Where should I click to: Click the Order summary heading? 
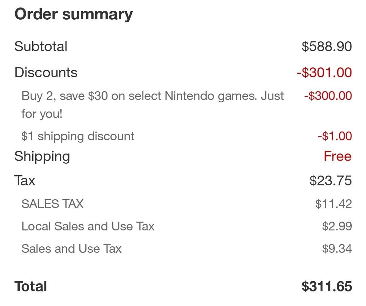(73, 14)
